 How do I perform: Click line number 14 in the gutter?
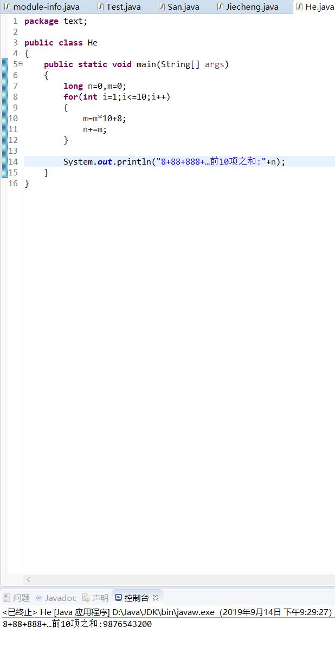pos(13,162)
